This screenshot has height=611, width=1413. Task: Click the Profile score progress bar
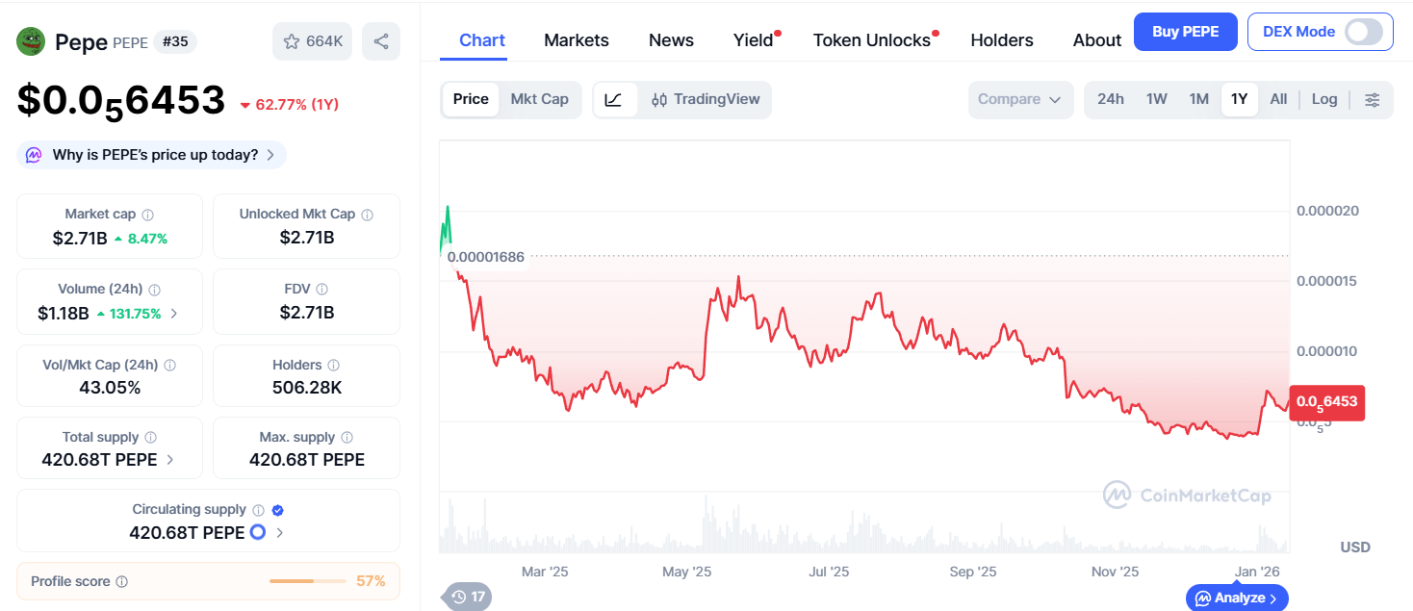307,581
